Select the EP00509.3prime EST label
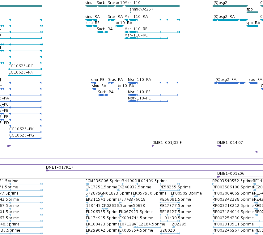The width and height of the screenshot is (263, 235). (186, 193)
